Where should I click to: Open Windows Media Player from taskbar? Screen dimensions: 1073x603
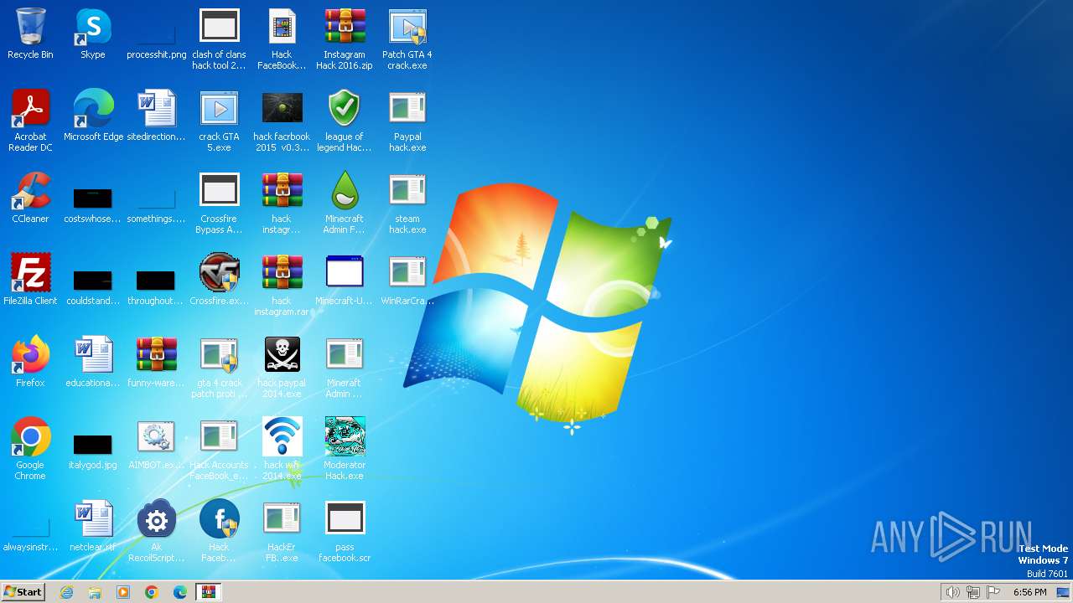pyautogui.click(x=123, y=592)
